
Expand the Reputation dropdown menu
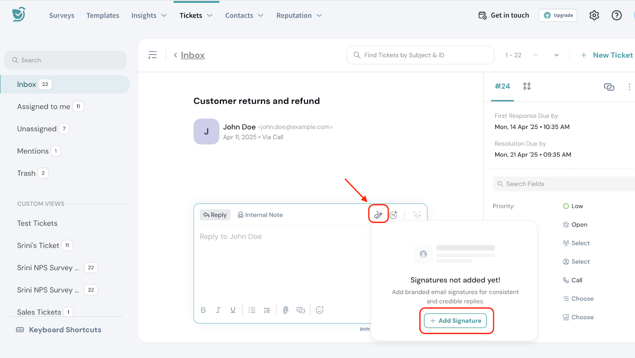299,15
